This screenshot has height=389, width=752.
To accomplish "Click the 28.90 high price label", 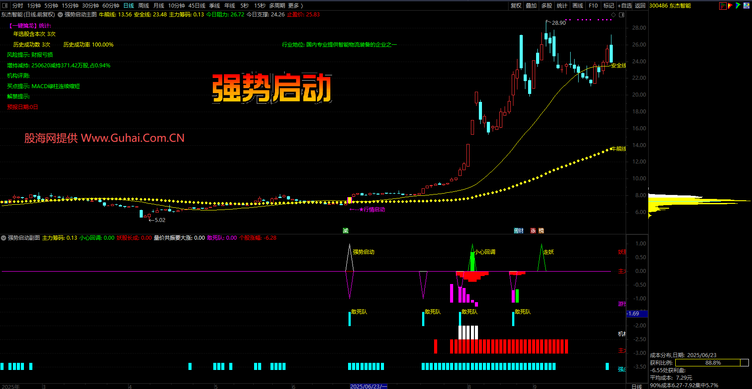I will tap(559, 23).
